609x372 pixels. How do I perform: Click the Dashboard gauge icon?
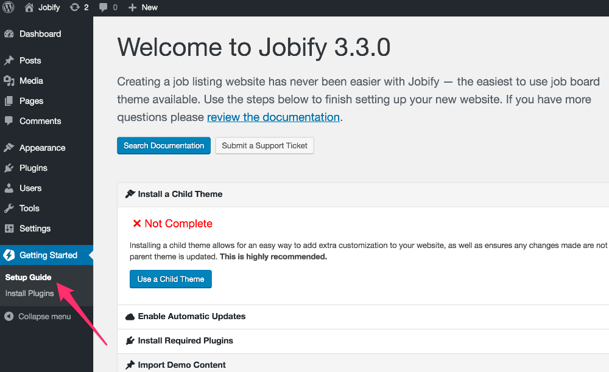coord(9,34)
